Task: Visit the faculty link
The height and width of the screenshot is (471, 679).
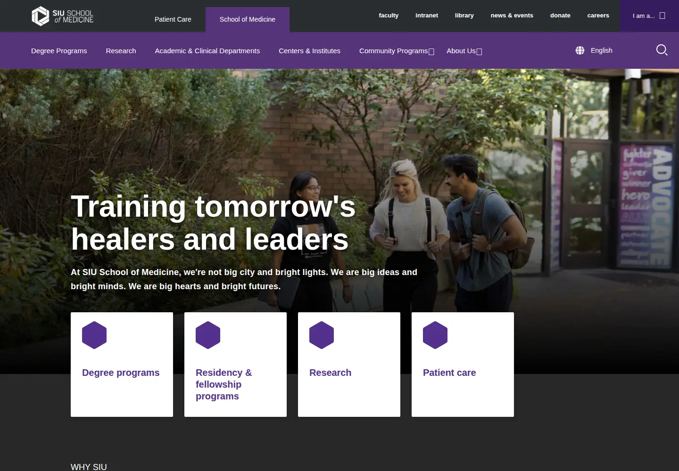Action: click(x=389, y=16)
